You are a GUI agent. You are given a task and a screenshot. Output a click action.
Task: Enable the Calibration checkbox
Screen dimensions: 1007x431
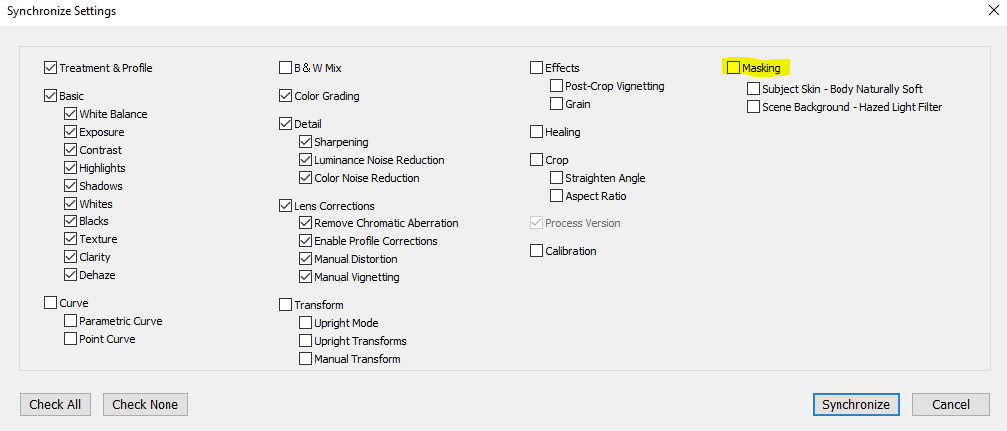(536, 251)
